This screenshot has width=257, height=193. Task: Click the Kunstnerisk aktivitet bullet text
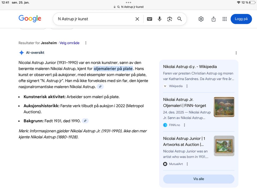point(72,97)
